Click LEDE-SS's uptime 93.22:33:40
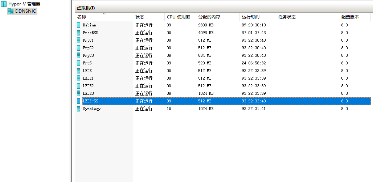Screen dimensions: 373x182 pyautogui.click(x=254, y=101)
